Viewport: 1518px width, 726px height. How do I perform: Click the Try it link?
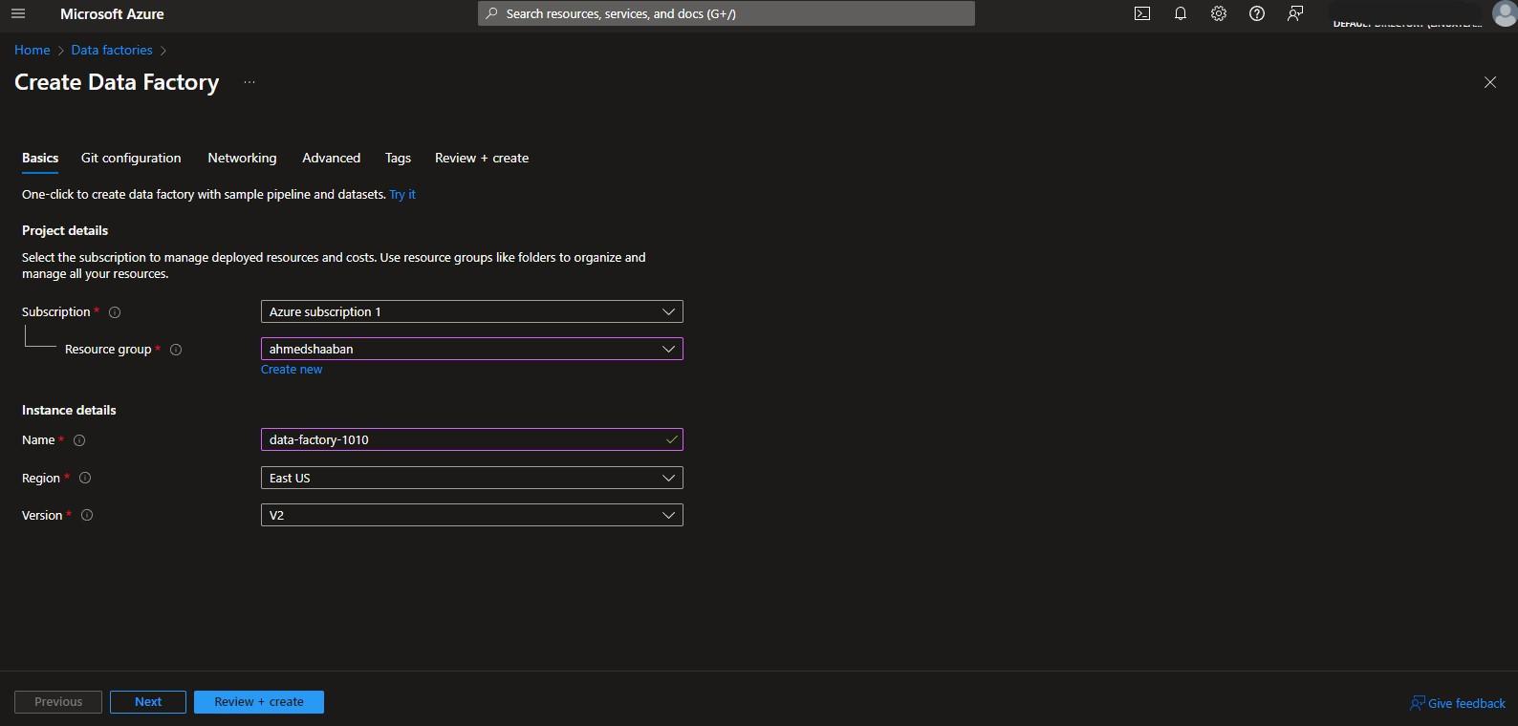tap(402, 194)
